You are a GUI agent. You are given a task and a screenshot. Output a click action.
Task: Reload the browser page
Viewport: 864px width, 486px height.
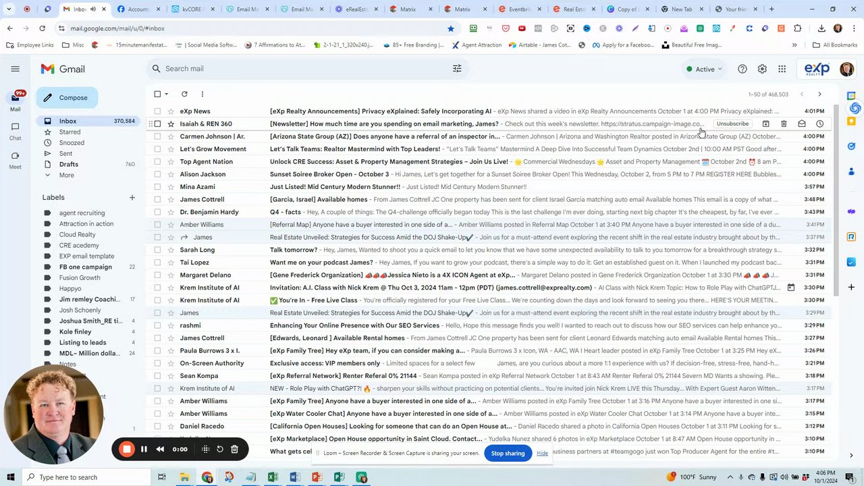click(x=42, y=28)
